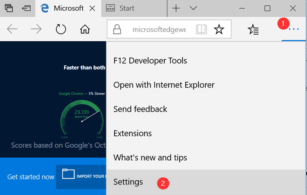Open the three-dot More menu
The image size is (307, 195).
(293, 29)
